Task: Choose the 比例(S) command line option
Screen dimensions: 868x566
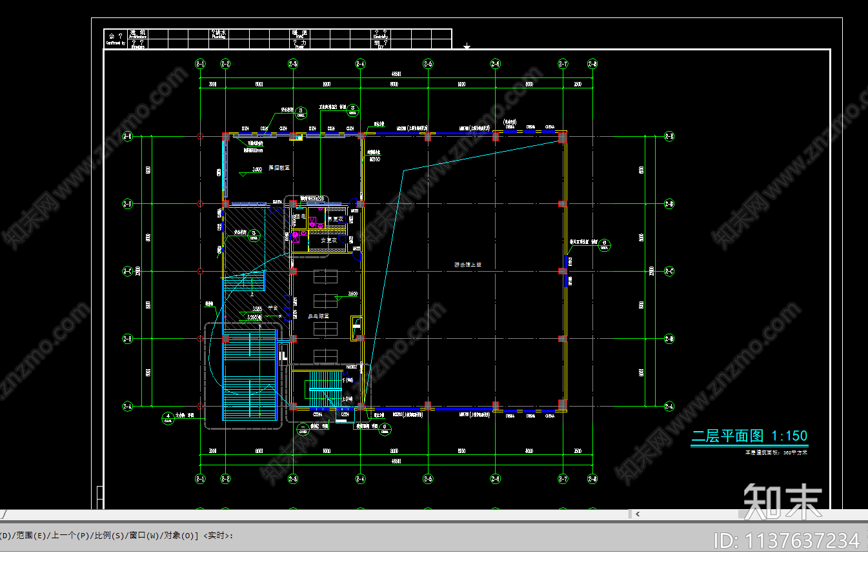Action: pyautogui.click(x=110, y=536)
